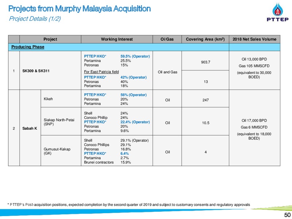Click the footnote about PTTEP's post-acquisition positions

coord(129,205)
